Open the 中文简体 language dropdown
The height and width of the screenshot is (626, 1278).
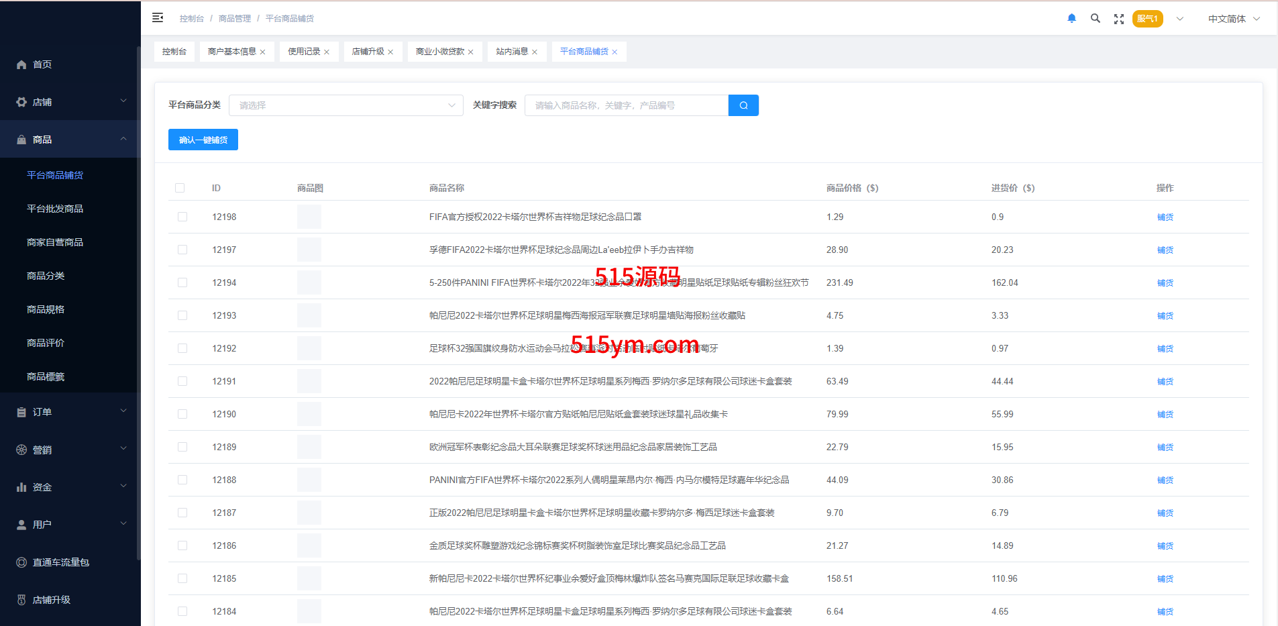[x=1233, y=19]
